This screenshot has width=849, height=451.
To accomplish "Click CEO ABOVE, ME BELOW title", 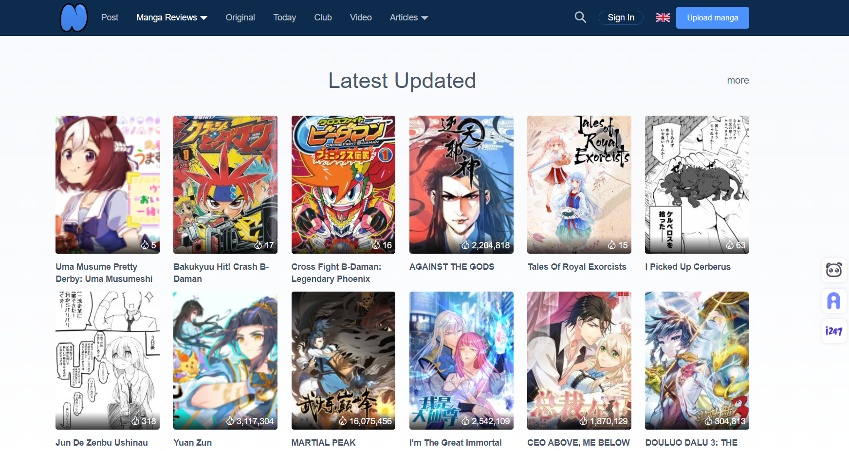I will point(578,443).
